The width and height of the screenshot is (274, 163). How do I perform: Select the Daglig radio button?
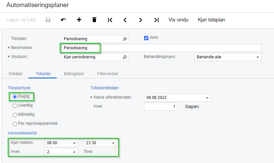tap(15, 97)
